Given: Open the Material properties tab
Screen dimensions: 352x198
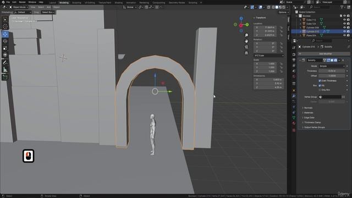Looking at the screenshot, I should point(294,123).
